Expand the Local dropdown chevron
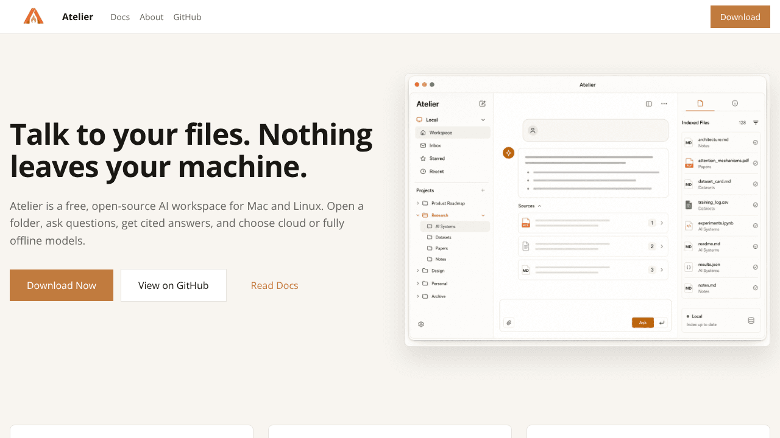The width and height of the screenshot is (780, 438). click(x=483, y=120)
